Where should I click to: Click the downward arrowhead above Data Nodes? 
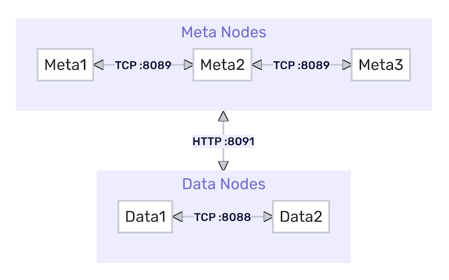point(224,165)
